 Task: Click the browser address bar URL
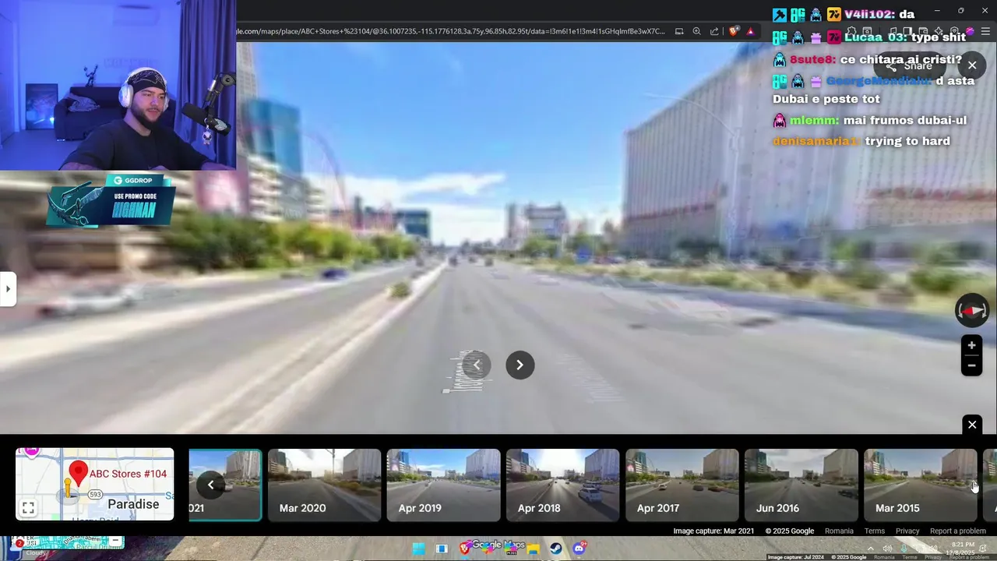coord(451,31)
